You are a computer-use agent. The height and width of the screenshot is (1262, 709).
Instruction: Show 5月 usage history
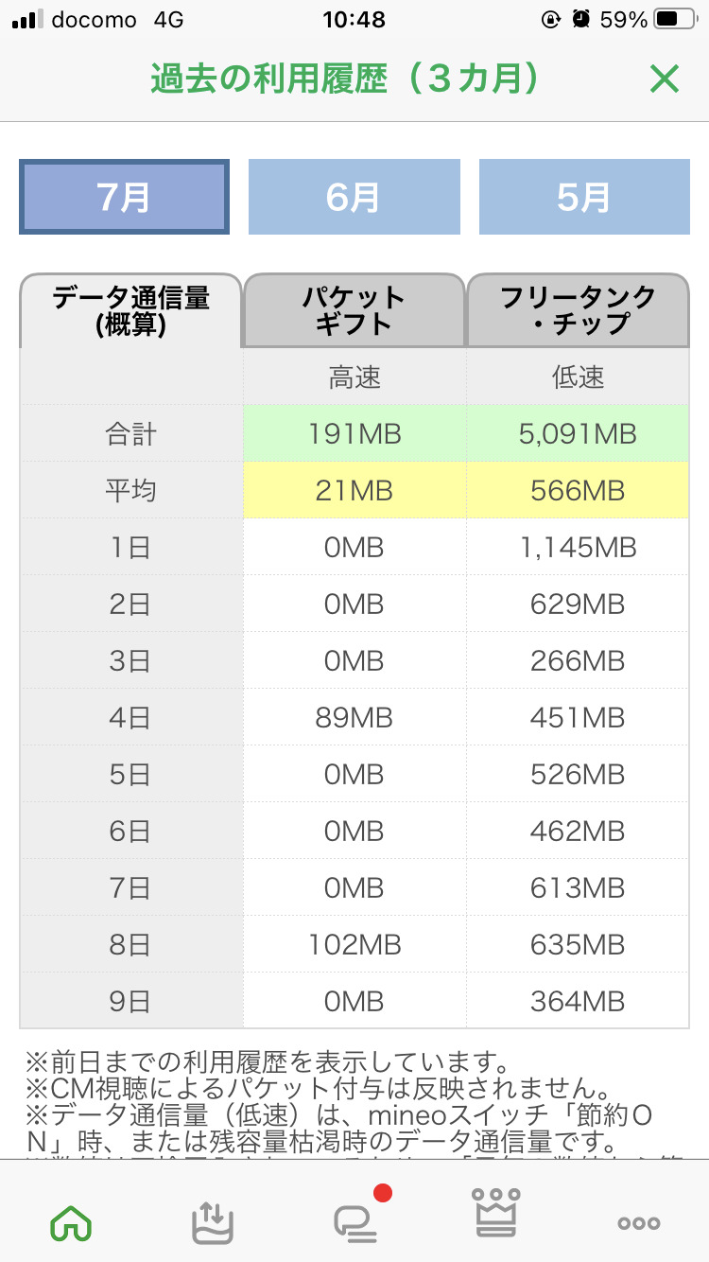point(583,197)
